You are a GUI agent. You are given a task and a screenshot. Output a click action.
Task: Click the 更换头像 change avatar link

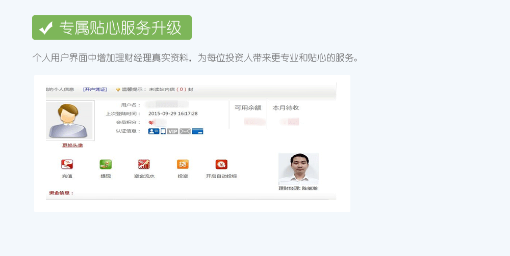72,146
